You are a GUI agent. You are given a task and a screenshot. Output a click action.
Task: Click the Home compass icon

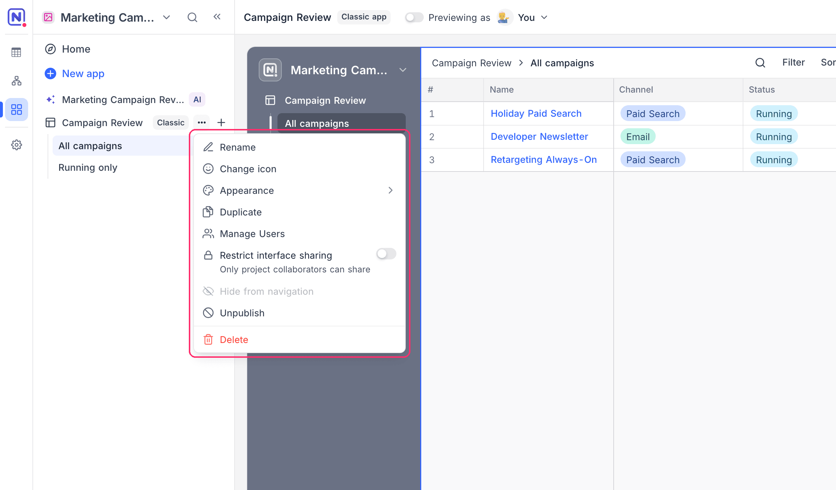(50, 49)
